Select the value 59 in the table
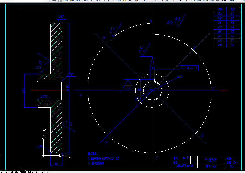 click(232, 45)
